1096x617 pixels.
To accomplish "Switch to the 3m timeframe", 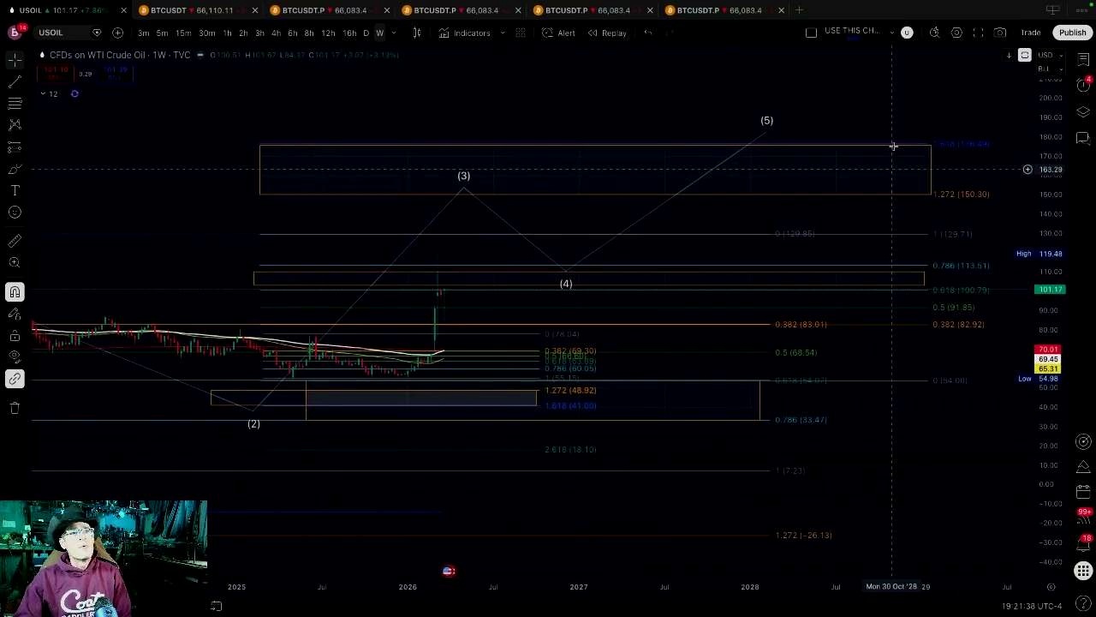I will click(143, 33).
